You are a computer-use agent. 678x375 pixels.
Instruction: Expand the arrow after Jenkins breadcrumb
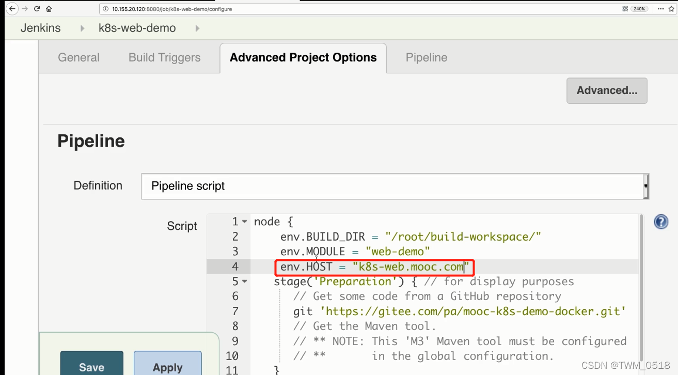click(x=83, y=28)
